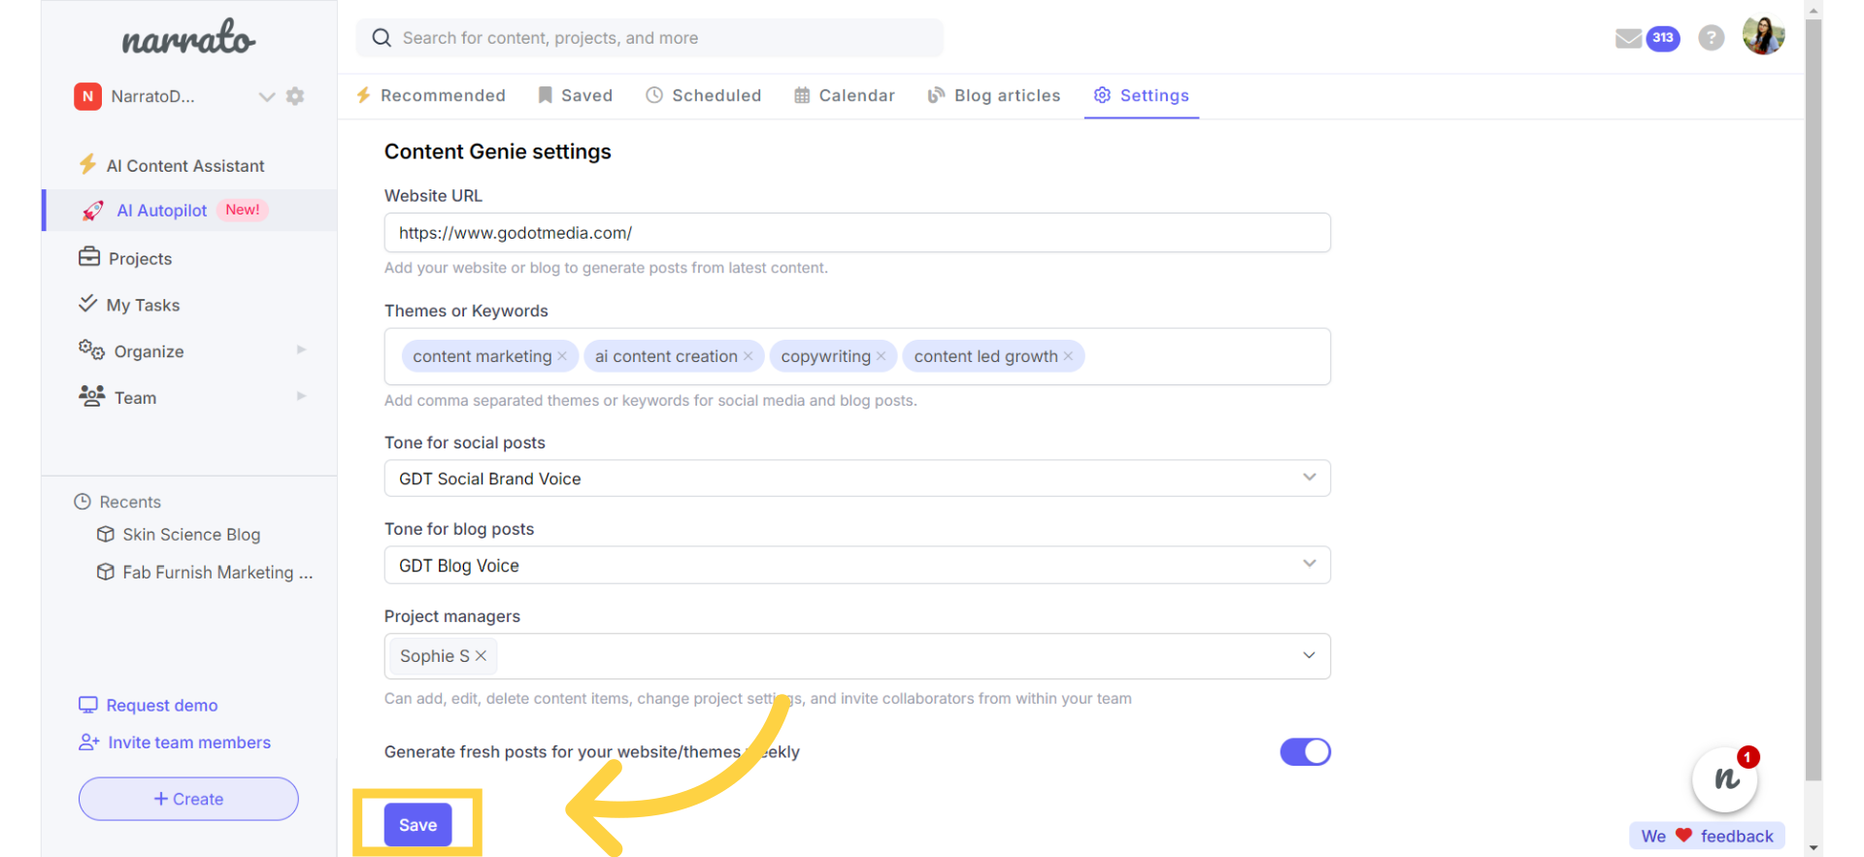
Task: Click the Team people icon
Action: tap(91, 396)
